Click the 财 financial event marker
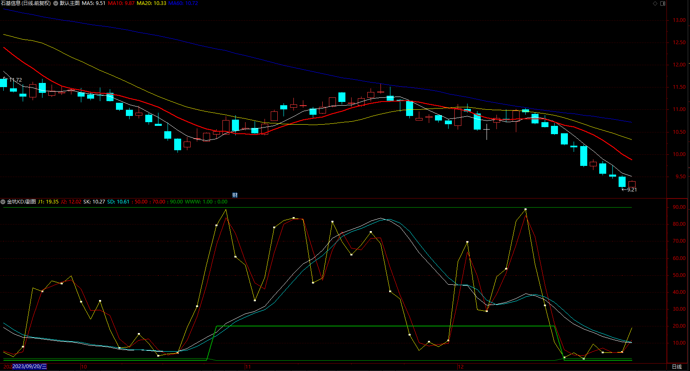The image size is (690, 371). coord(235,195)
